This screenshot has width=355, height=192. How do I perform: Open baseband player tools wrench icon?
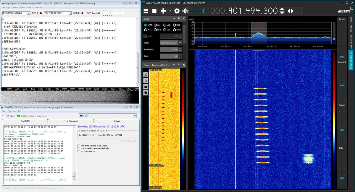pos(146,93)
